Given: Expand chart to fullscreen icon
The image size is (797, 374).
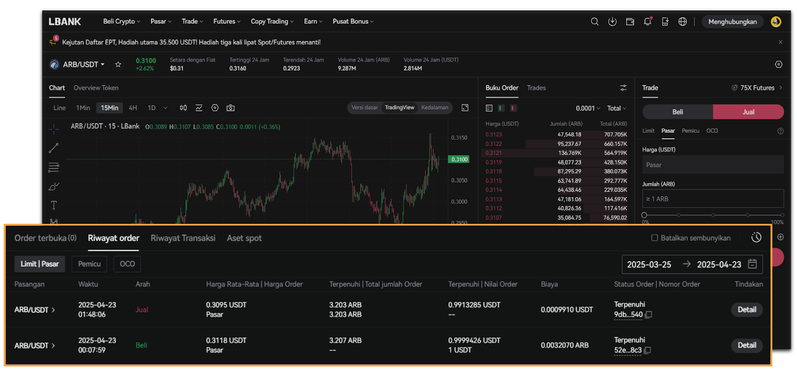Looking at the screenshot, I should point(465,108).
